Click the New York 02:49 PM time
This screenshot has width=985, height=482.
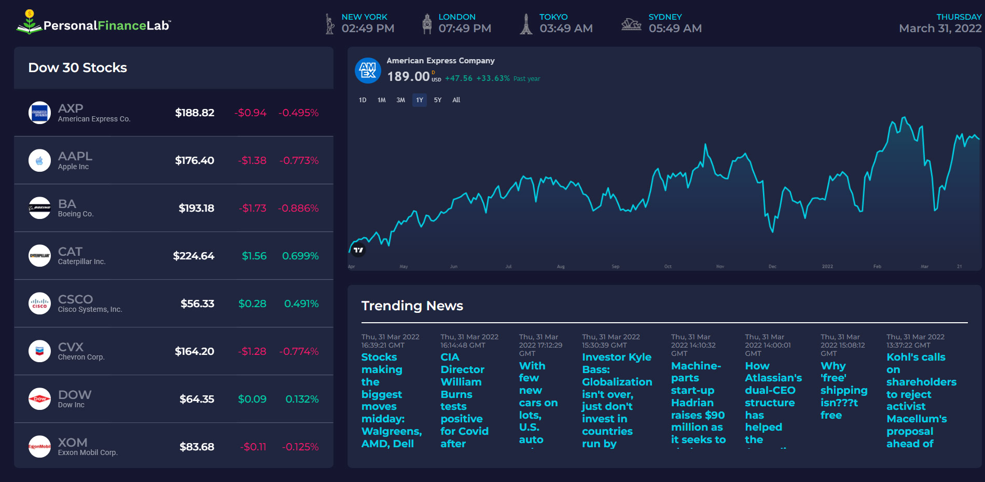(x=368, y=29)
